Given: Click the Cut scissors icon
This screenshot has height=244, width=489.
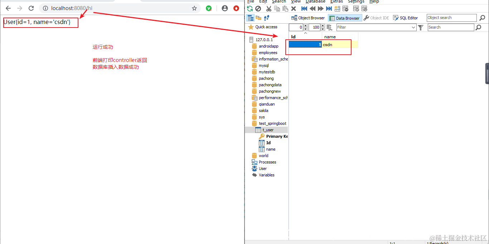Looking at the screenshot, I should pyautogui.click(x=268, y=9).
